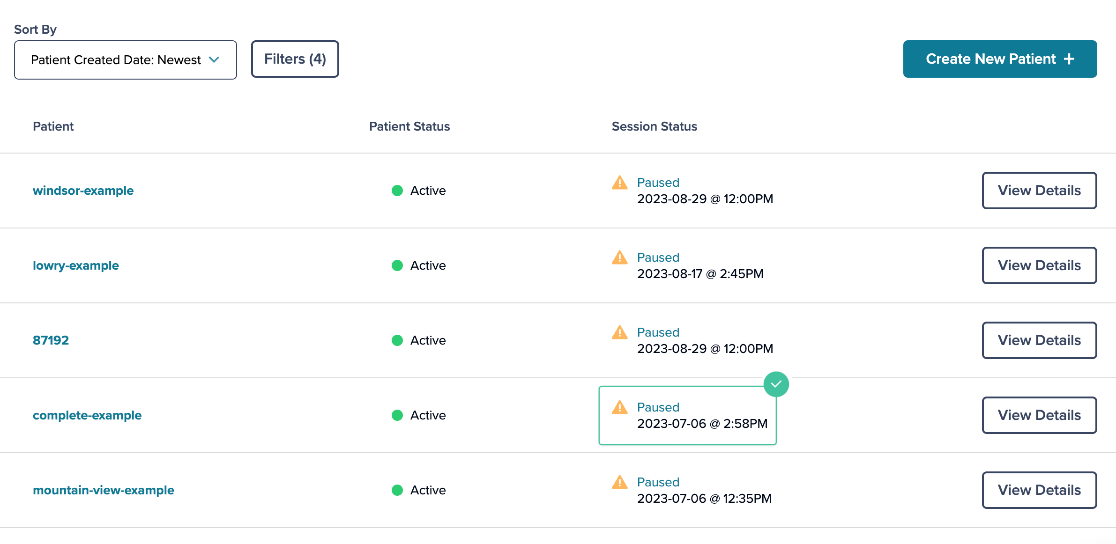Click the Paused status link for 87192

pos(658,332)
